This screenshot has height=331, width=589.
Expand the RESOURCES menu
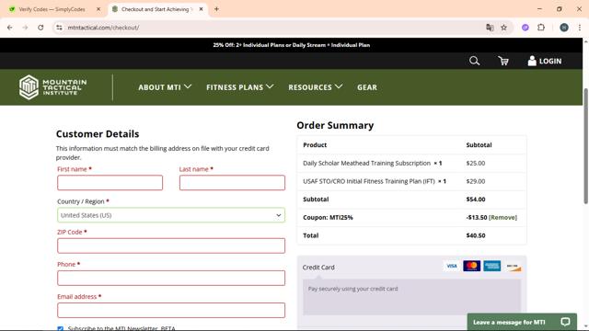tap(315, 87)
